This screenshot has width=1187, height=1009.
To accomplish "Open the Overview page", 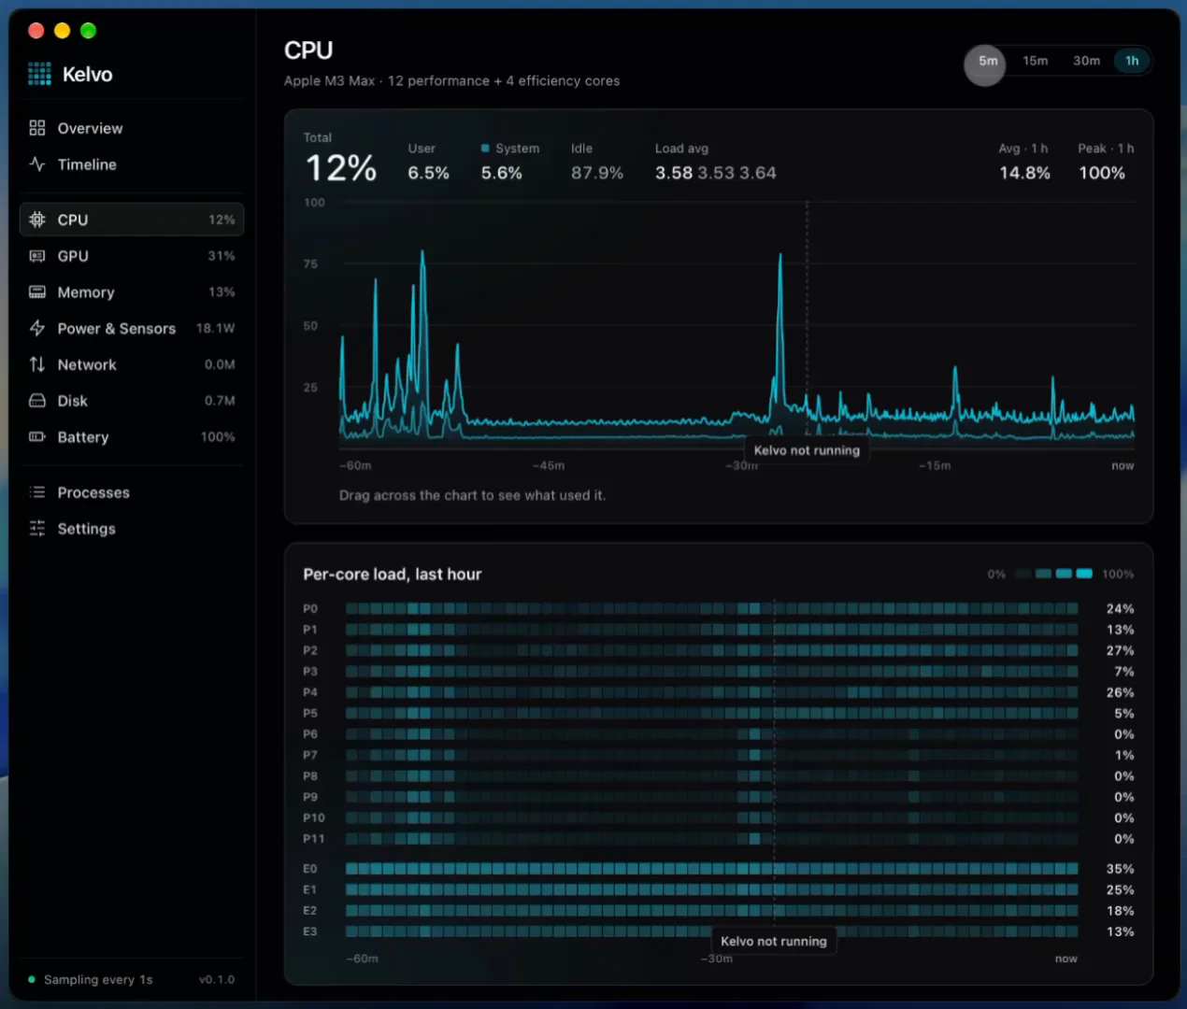I will click(131, 128).
